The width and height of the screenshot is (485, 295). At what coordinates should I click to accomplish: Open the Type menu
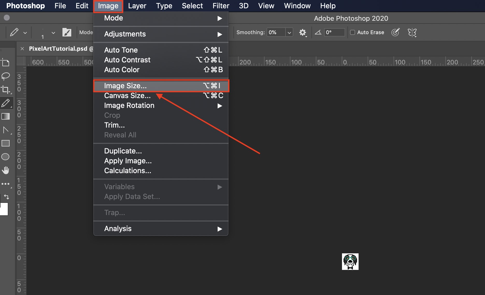pyautogui.click(x=164, y=6)
